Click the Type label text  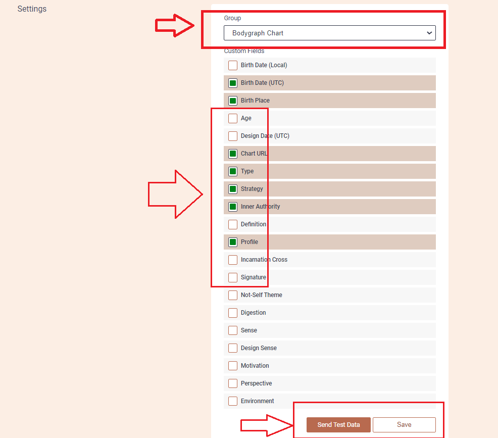(x=247, y=171)
